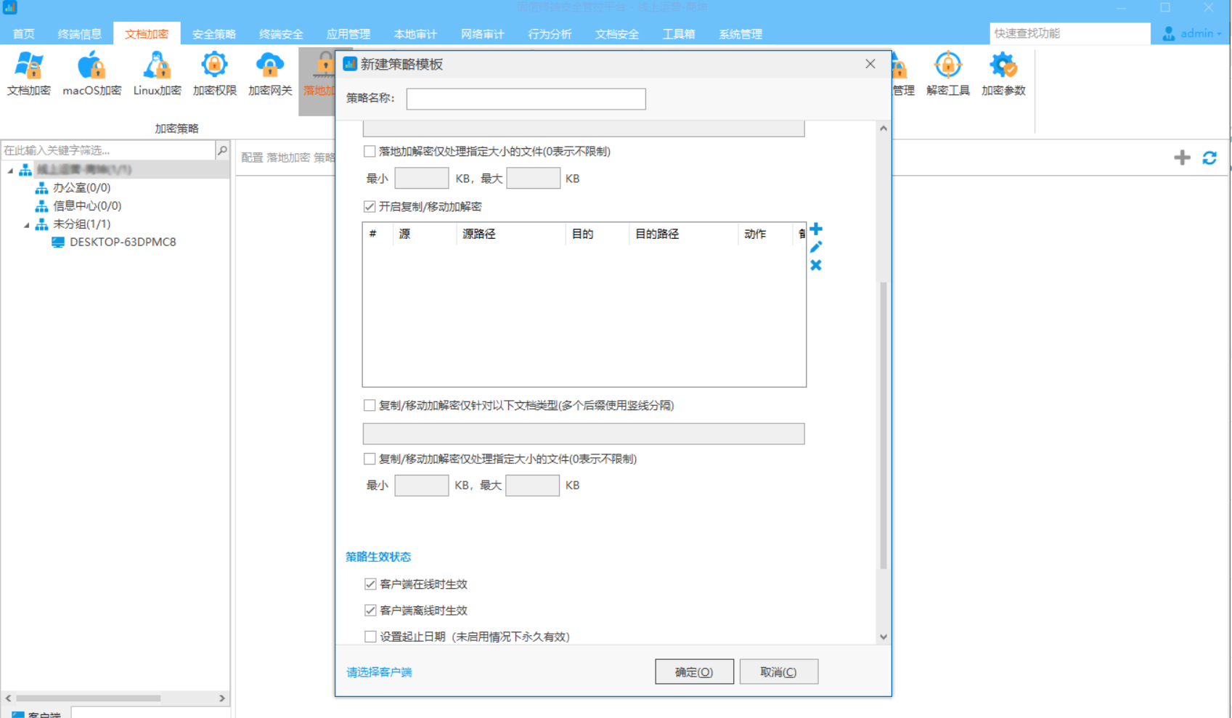Uncheck 客户端离线时生效
The height and width of the screenshot is (718, 1232).
coord(370,610)
